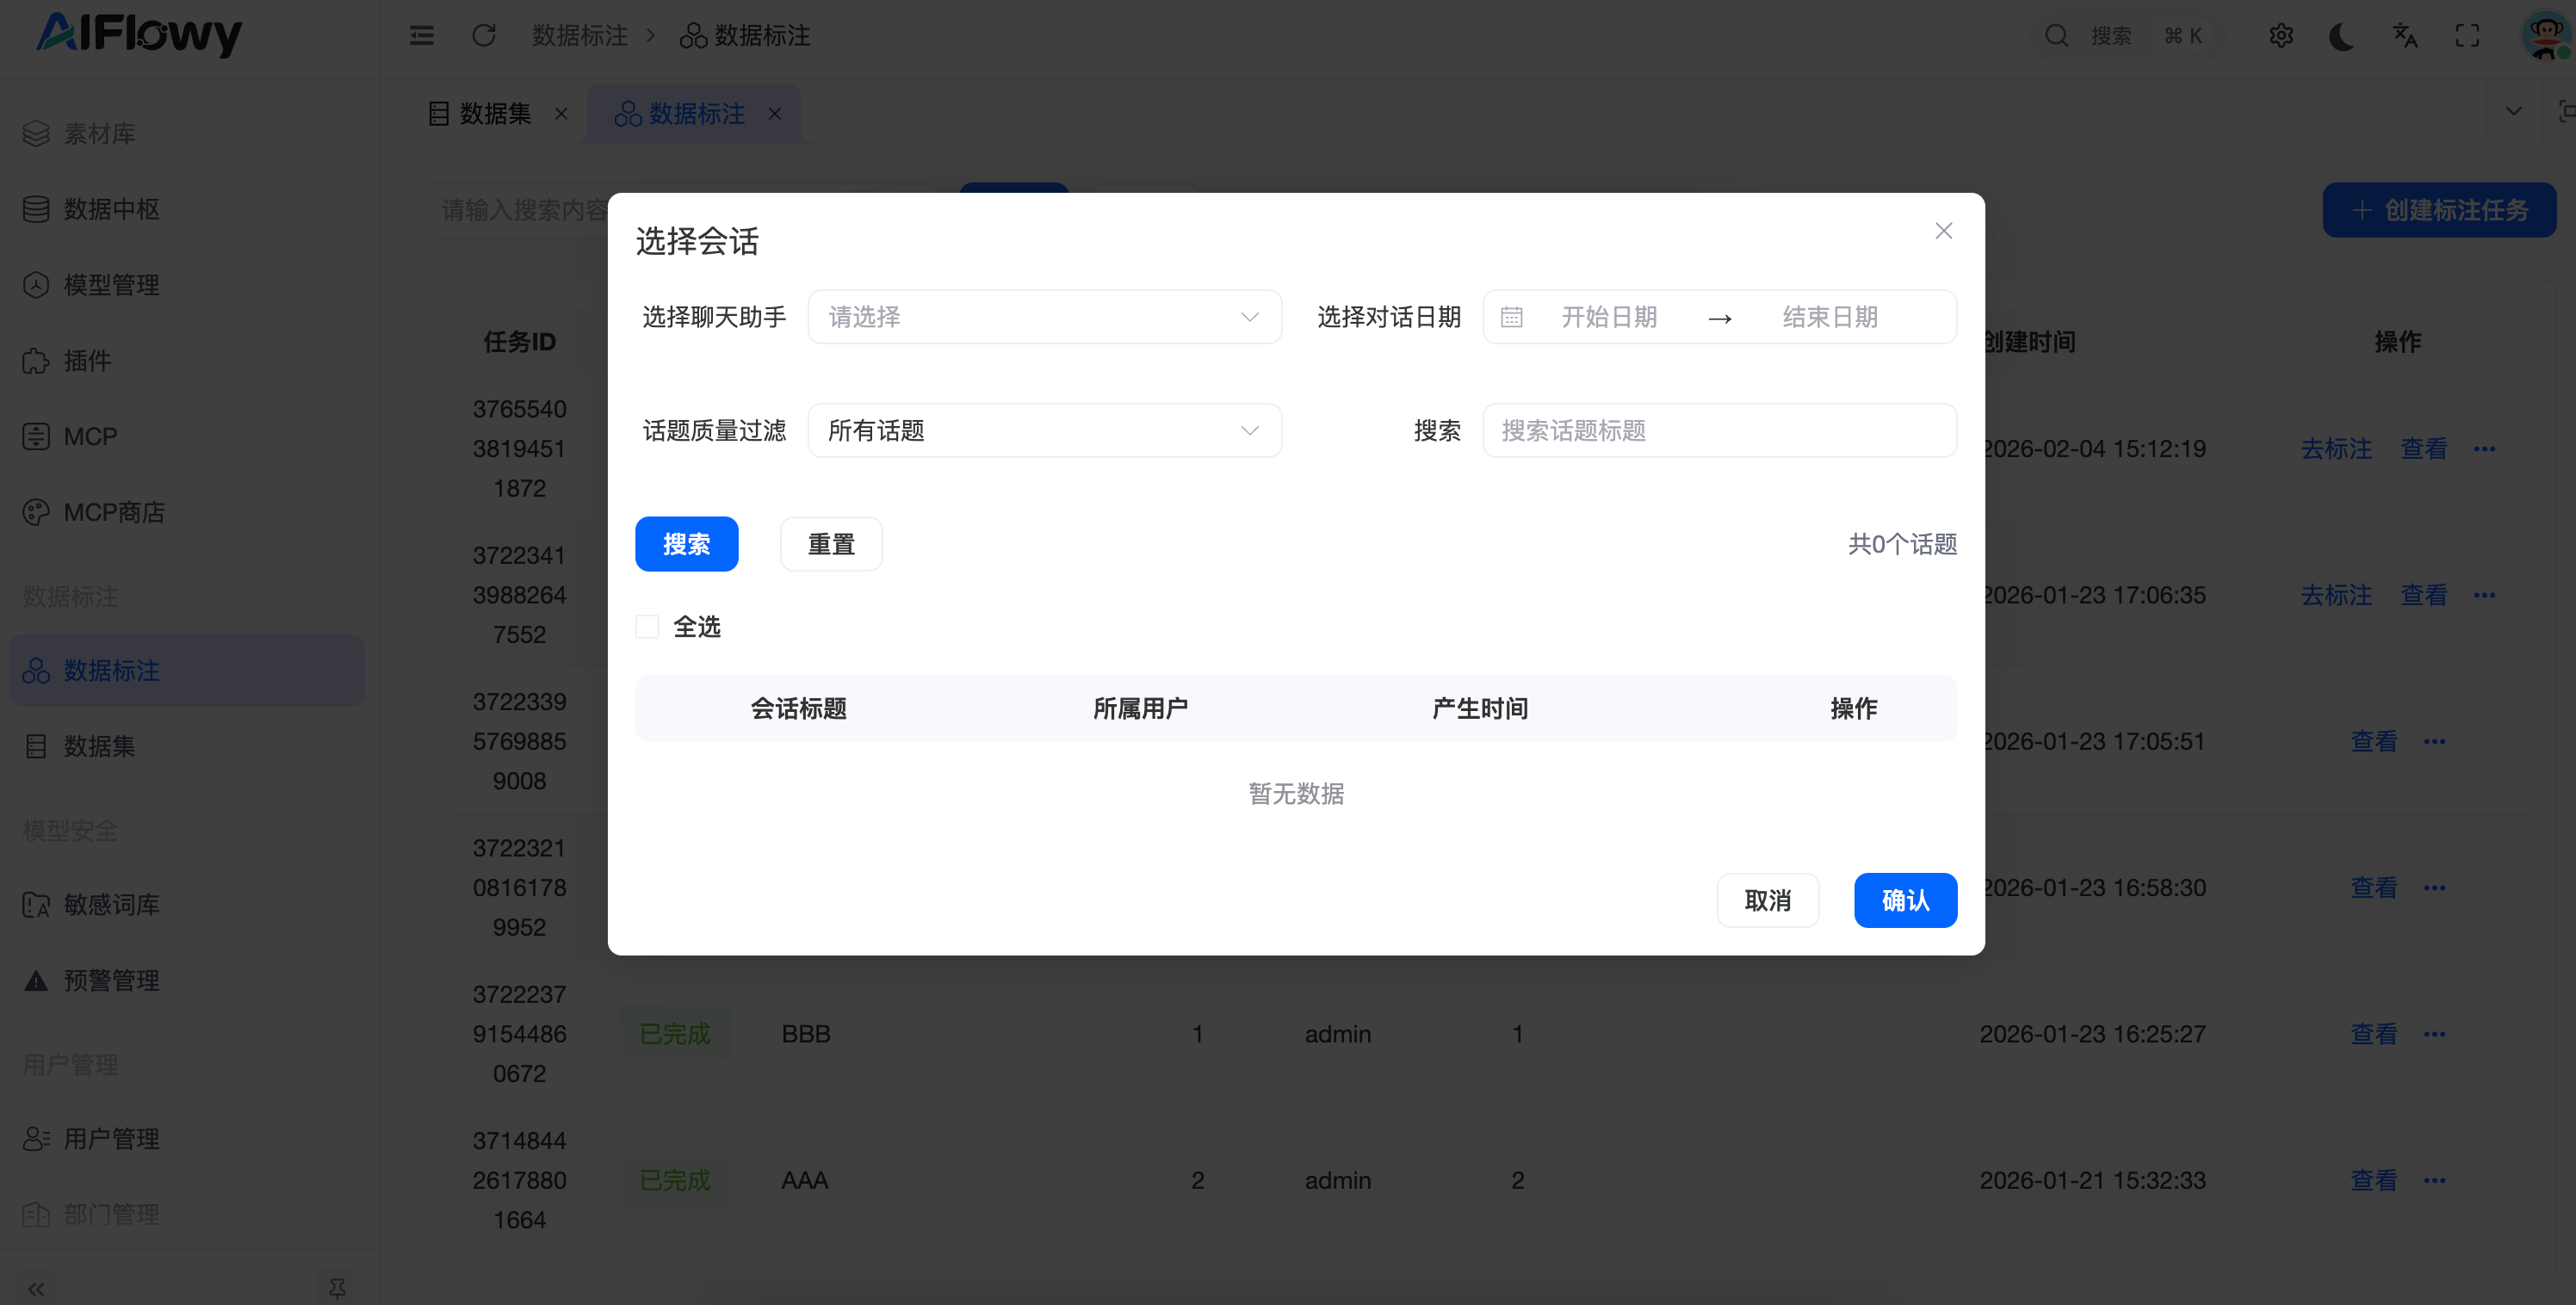Viewport: 2576px width, 1305px height.
Task: Open the language translation icon
Action: click(2405, 36)
